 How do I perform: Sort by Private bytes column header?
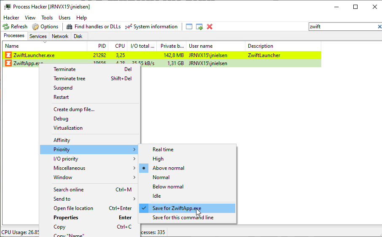(x=172, y=46)
